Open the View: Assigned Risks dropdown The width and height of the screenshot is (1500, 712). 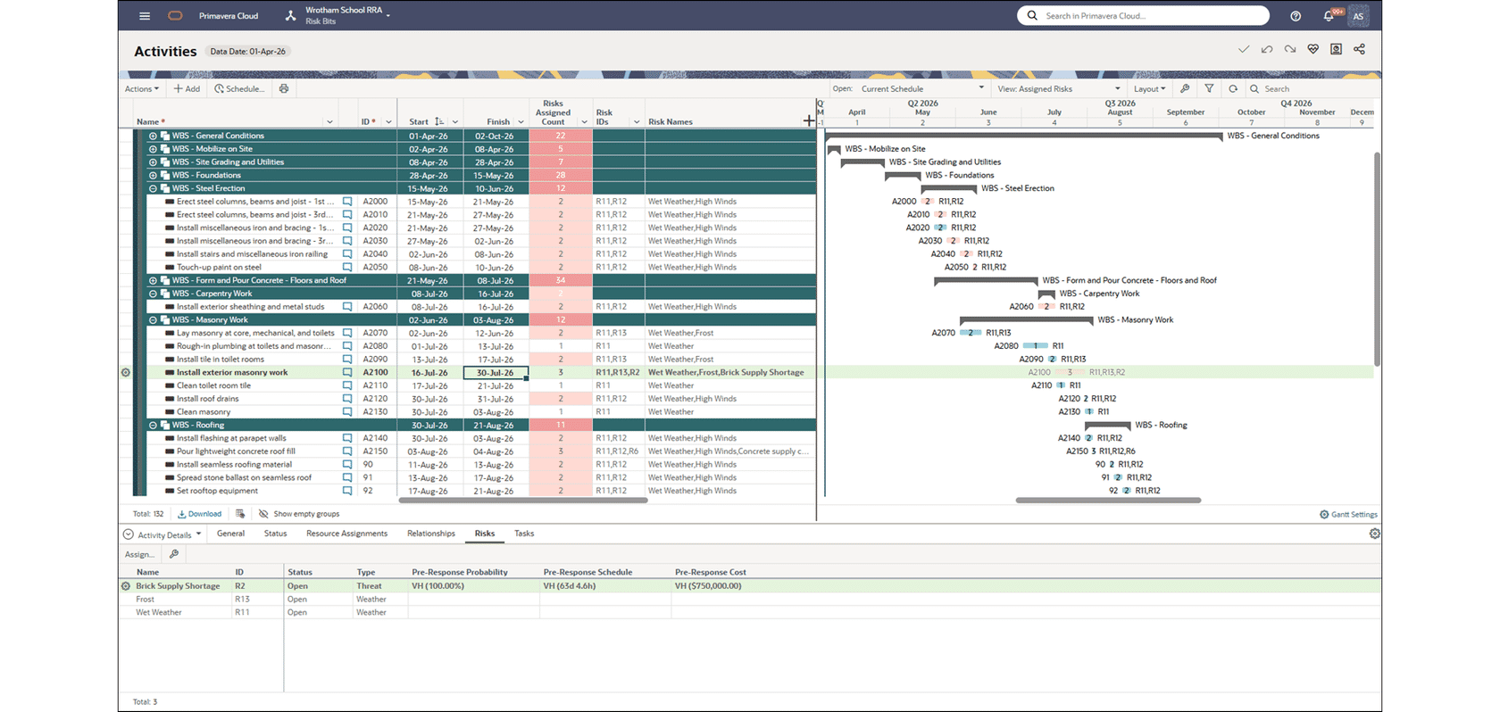tap(1058, 89)
